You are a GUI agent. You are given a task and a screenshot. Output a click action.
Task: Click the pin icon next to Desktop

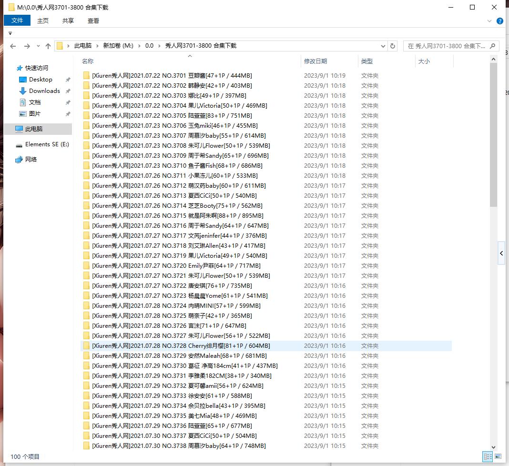click(x=68, y=80)
